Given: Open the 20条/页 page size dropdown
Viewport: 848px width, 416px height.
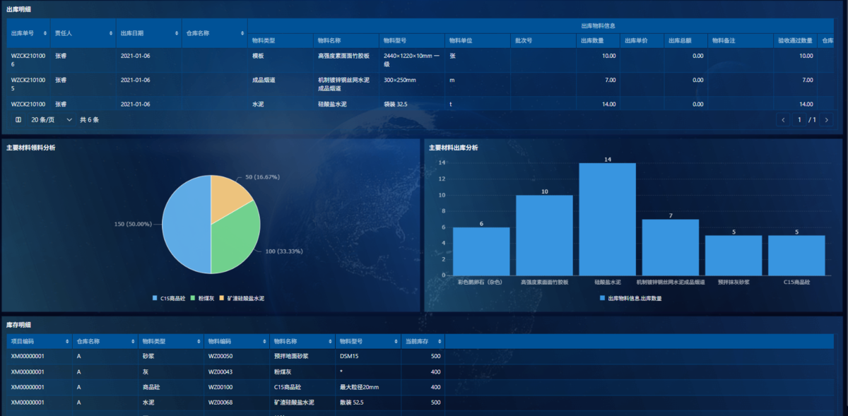Looking at the screenshot, I should (x=52, y=120).
